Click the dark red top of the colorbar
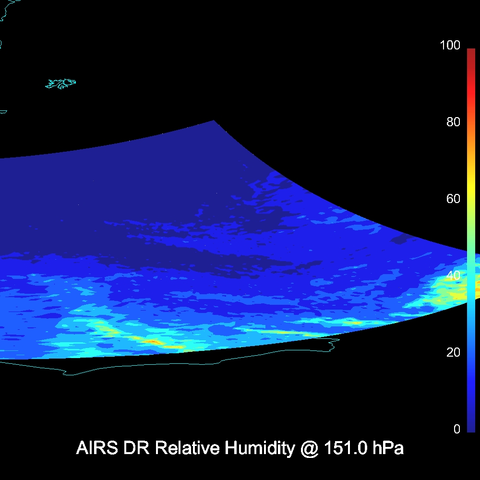The height and width of the screenshot is (480, 480). [471, 52]
